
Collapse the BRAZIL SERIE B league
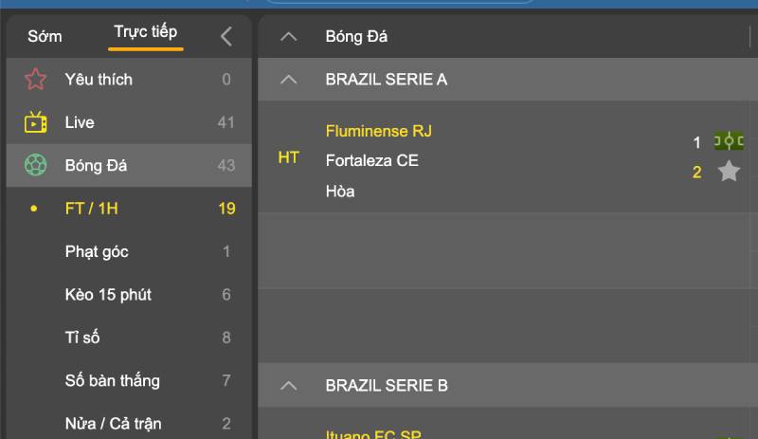click(x=290, y=386)
